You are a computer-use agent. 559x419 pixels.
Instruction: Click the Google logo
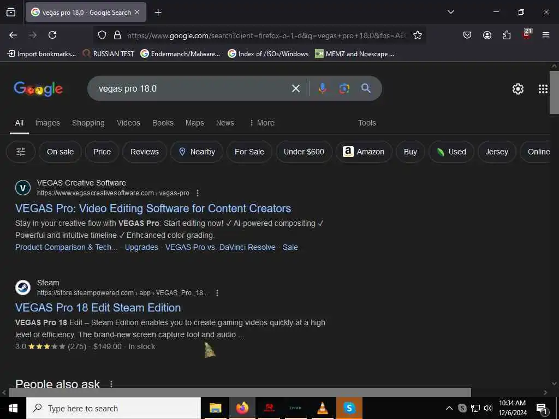(x=38, y=89)
